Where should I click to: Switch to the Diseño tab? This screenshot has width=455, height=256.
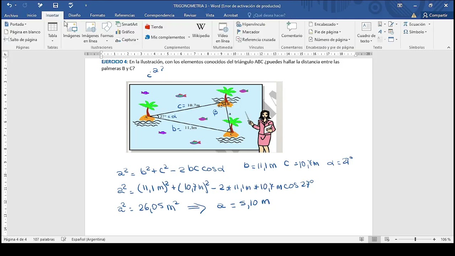click(74, 15)
